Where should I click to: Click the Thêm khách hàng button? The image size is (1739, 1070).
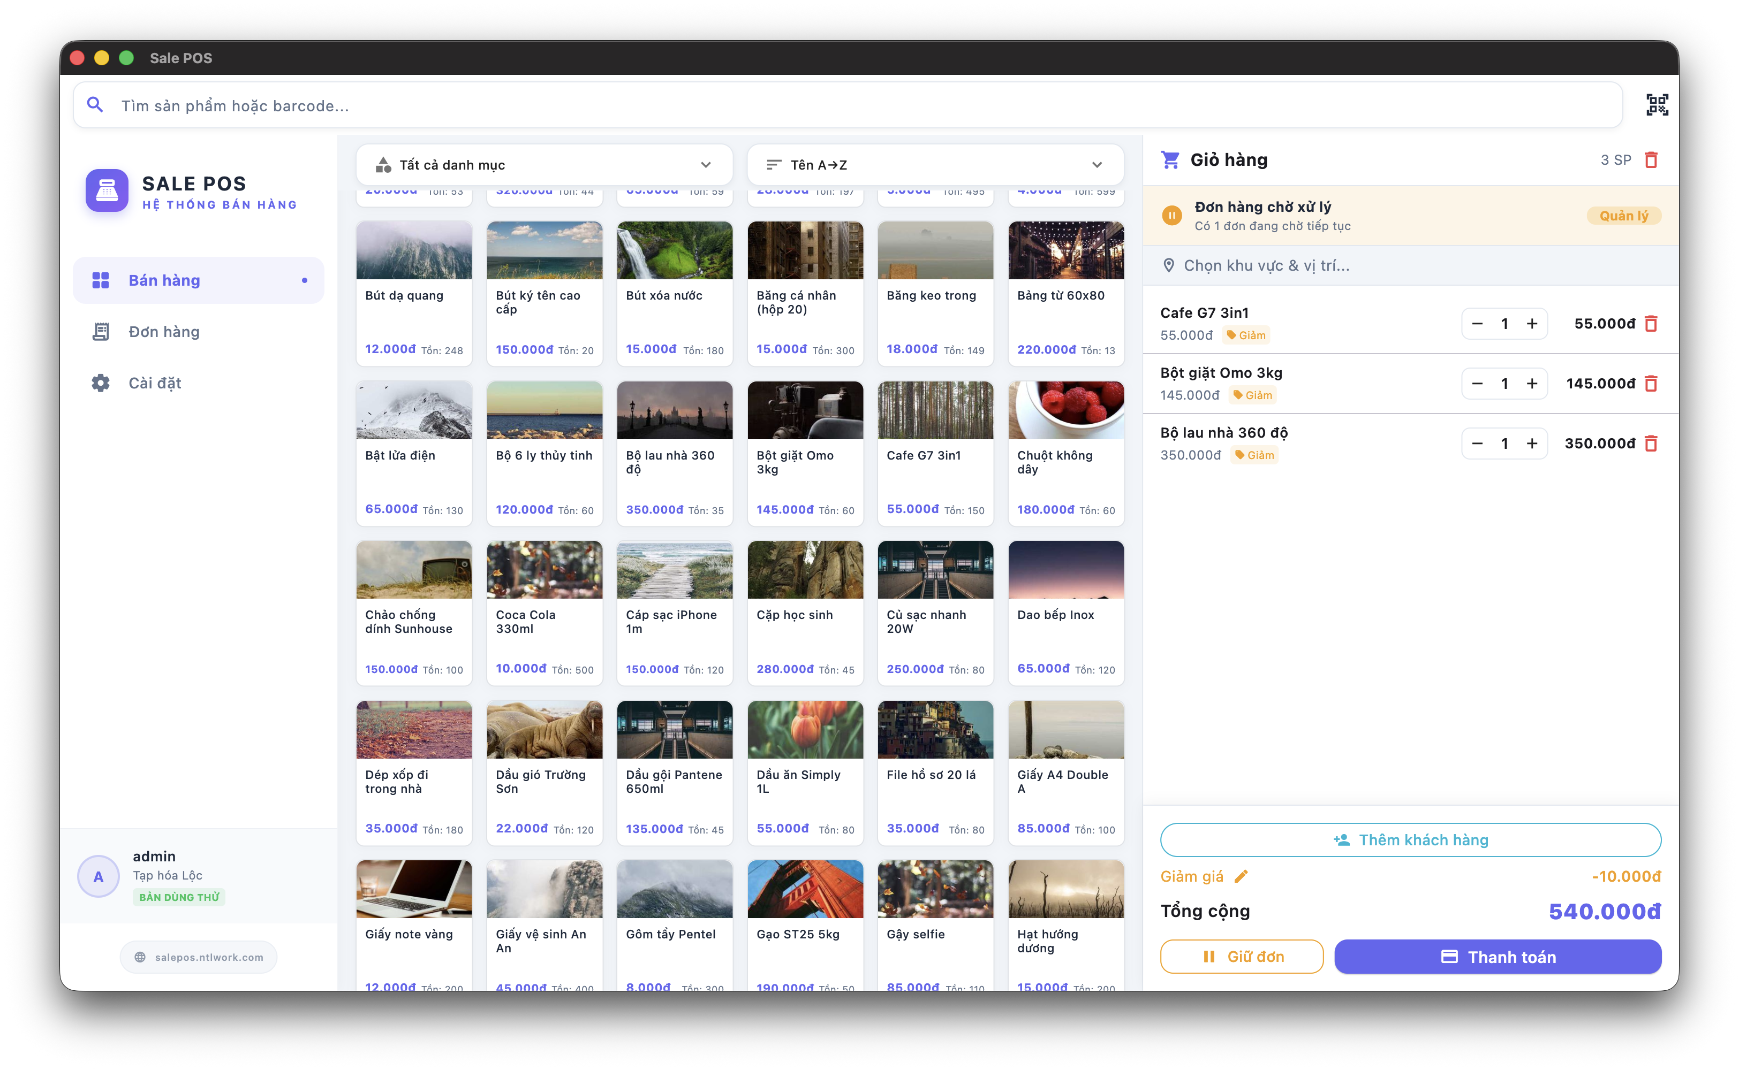pos(1410,839)
